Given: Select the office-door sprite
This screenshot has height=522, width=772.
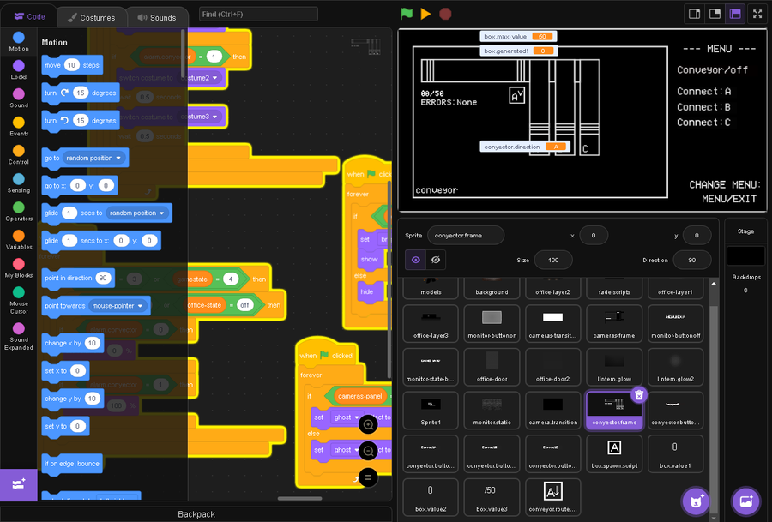Looking at the screenshot, I should pyautogui.click(x=492, y=367).
